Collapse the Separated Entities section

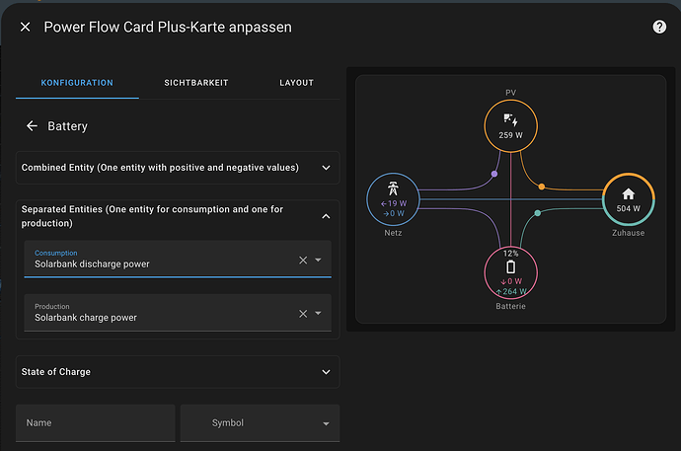326,216
